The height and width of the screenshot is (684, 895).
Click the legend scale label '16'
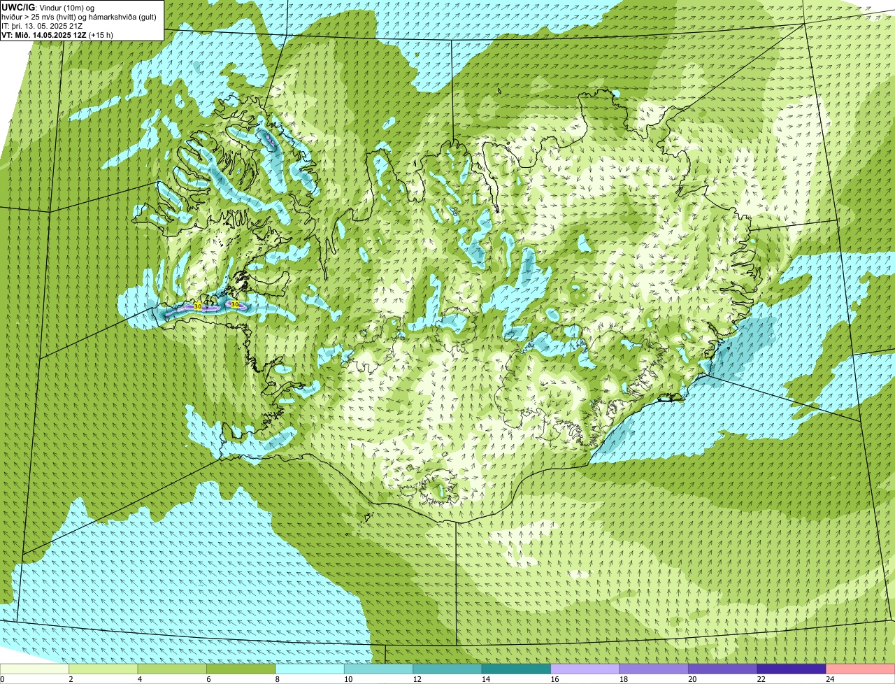[554, 678]
